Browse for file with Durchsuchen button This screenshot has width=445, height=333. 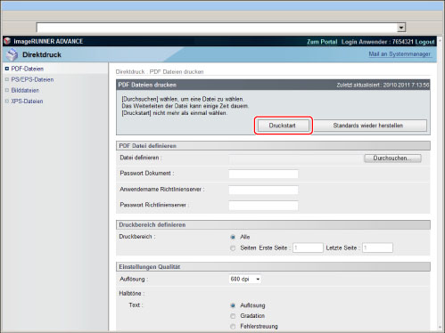[x=392, y=158]
